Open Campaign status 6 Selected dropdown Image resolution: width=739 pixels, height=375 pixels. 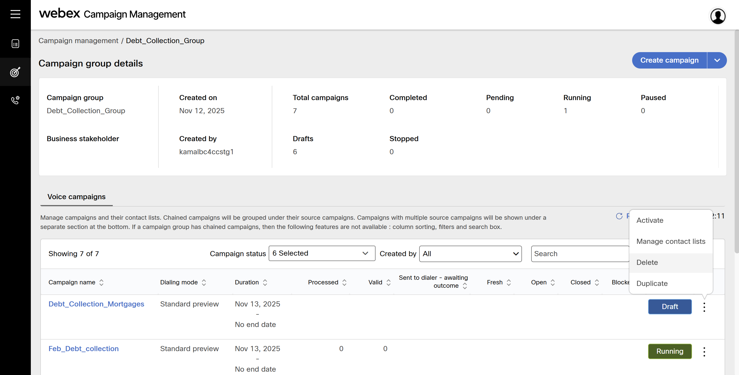[x=322, y=253]
